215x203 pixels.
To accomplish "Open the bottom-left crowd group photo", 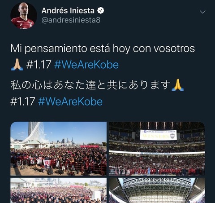I will [59, 190].
